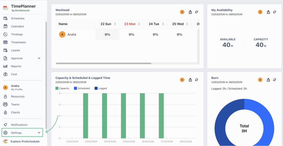Image resolution: width=283 pixels, height=146 pixels.
Task: Click refresh icon in Capacity & Scheduled panel
Action: tap(196, 80)
